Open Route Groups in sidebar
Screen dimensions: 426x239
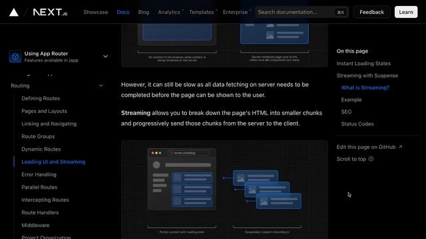38,137
